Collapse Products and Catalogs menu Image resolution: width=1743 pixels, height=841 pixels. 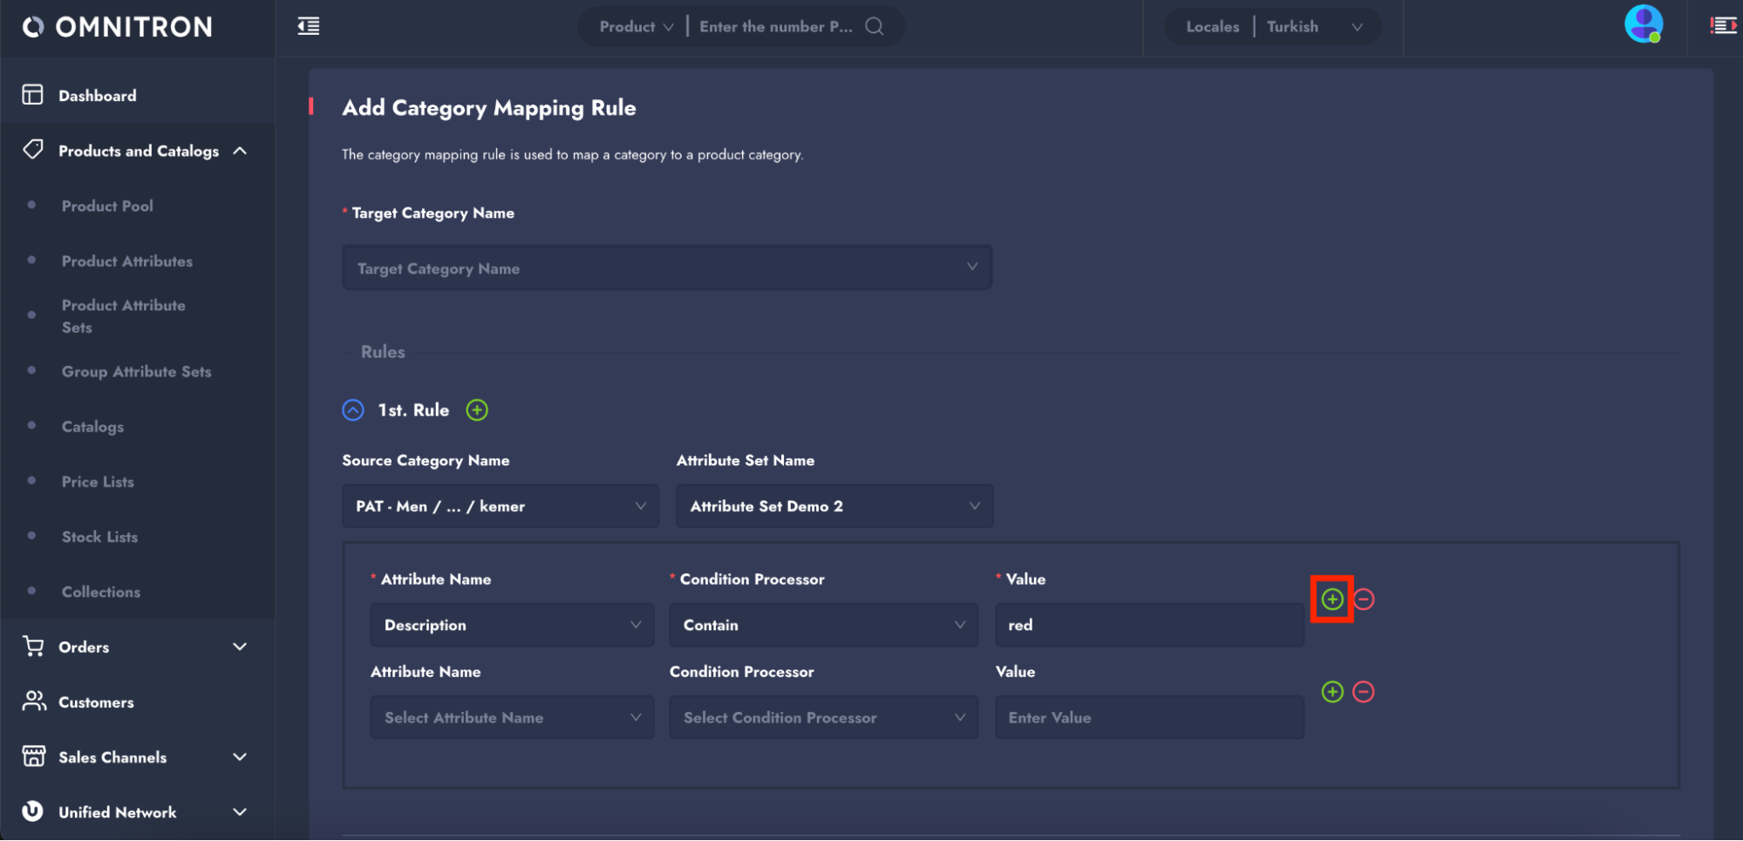pyautogui.click(x=240, y=151)
